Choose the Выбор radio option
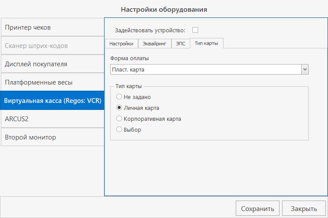The height and width of the screenshot is (218, 328). pos(119,129)
